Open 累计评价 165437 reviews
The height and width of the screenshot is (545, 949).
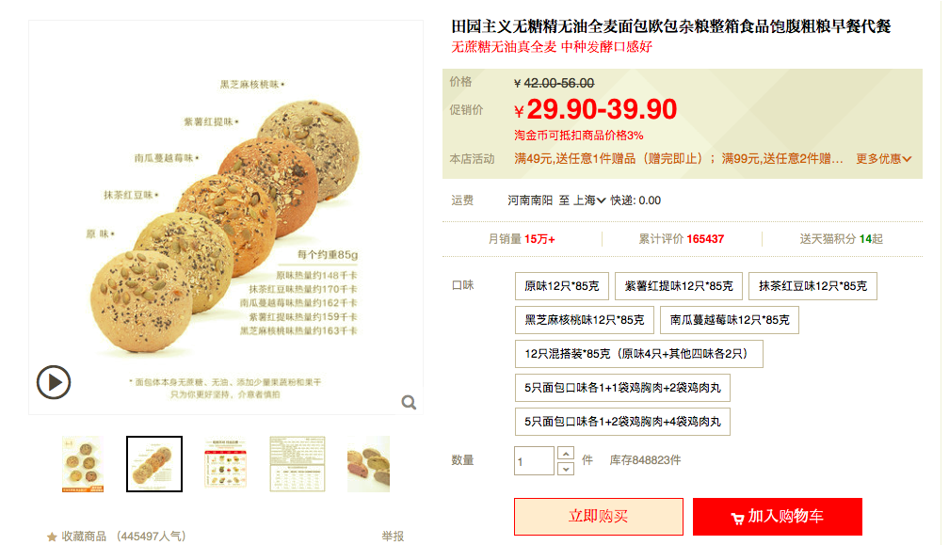click(x=681, y=239)
